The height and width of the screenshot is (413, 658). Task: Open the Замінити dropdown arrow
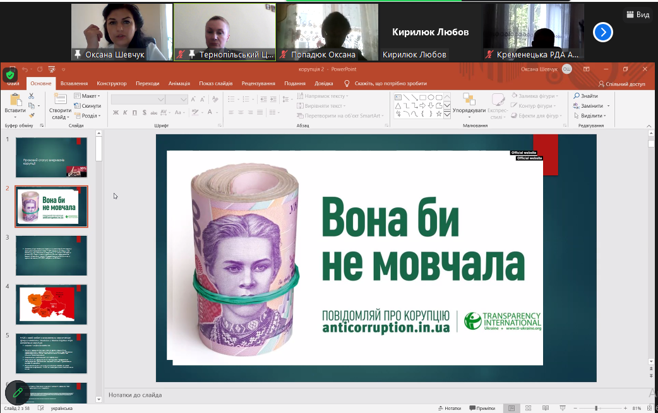point(609,106)
